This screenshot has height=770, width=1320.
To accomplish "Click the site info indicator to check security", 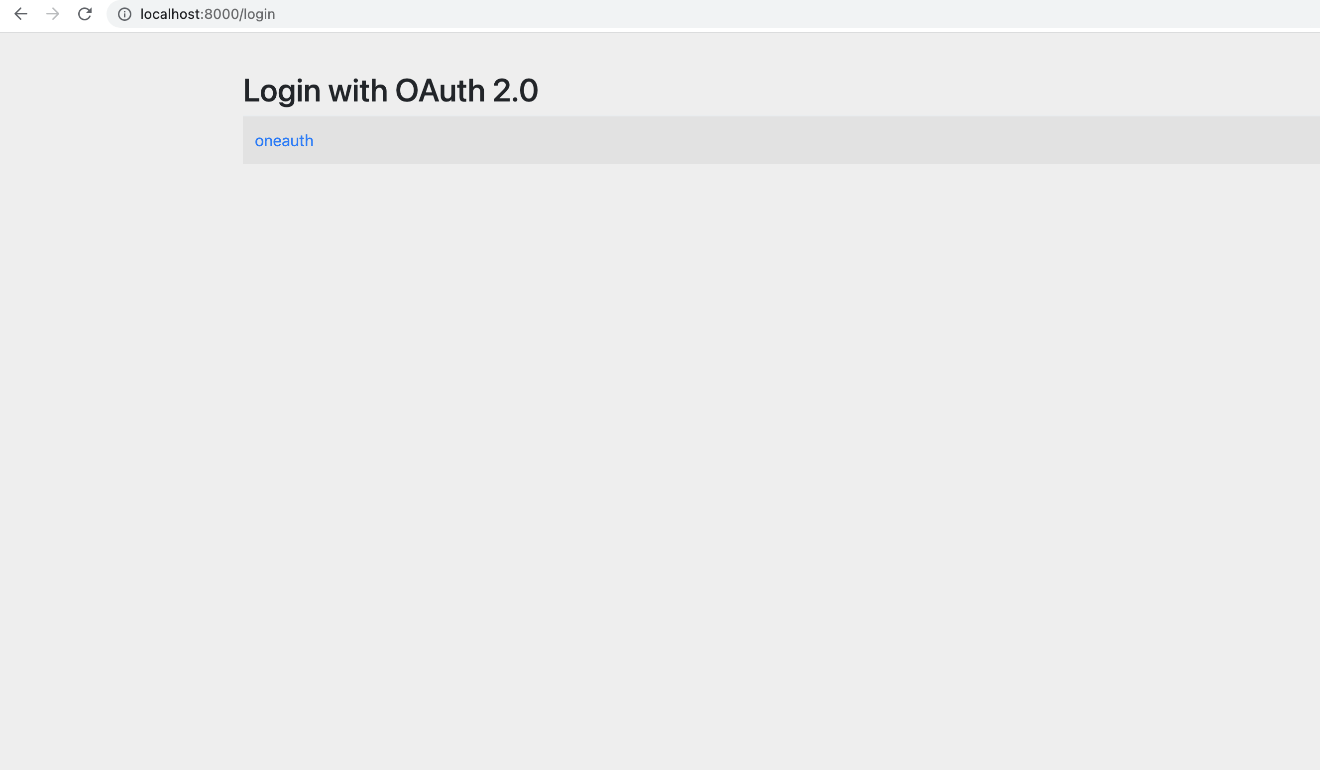I will tap(124, 14).
